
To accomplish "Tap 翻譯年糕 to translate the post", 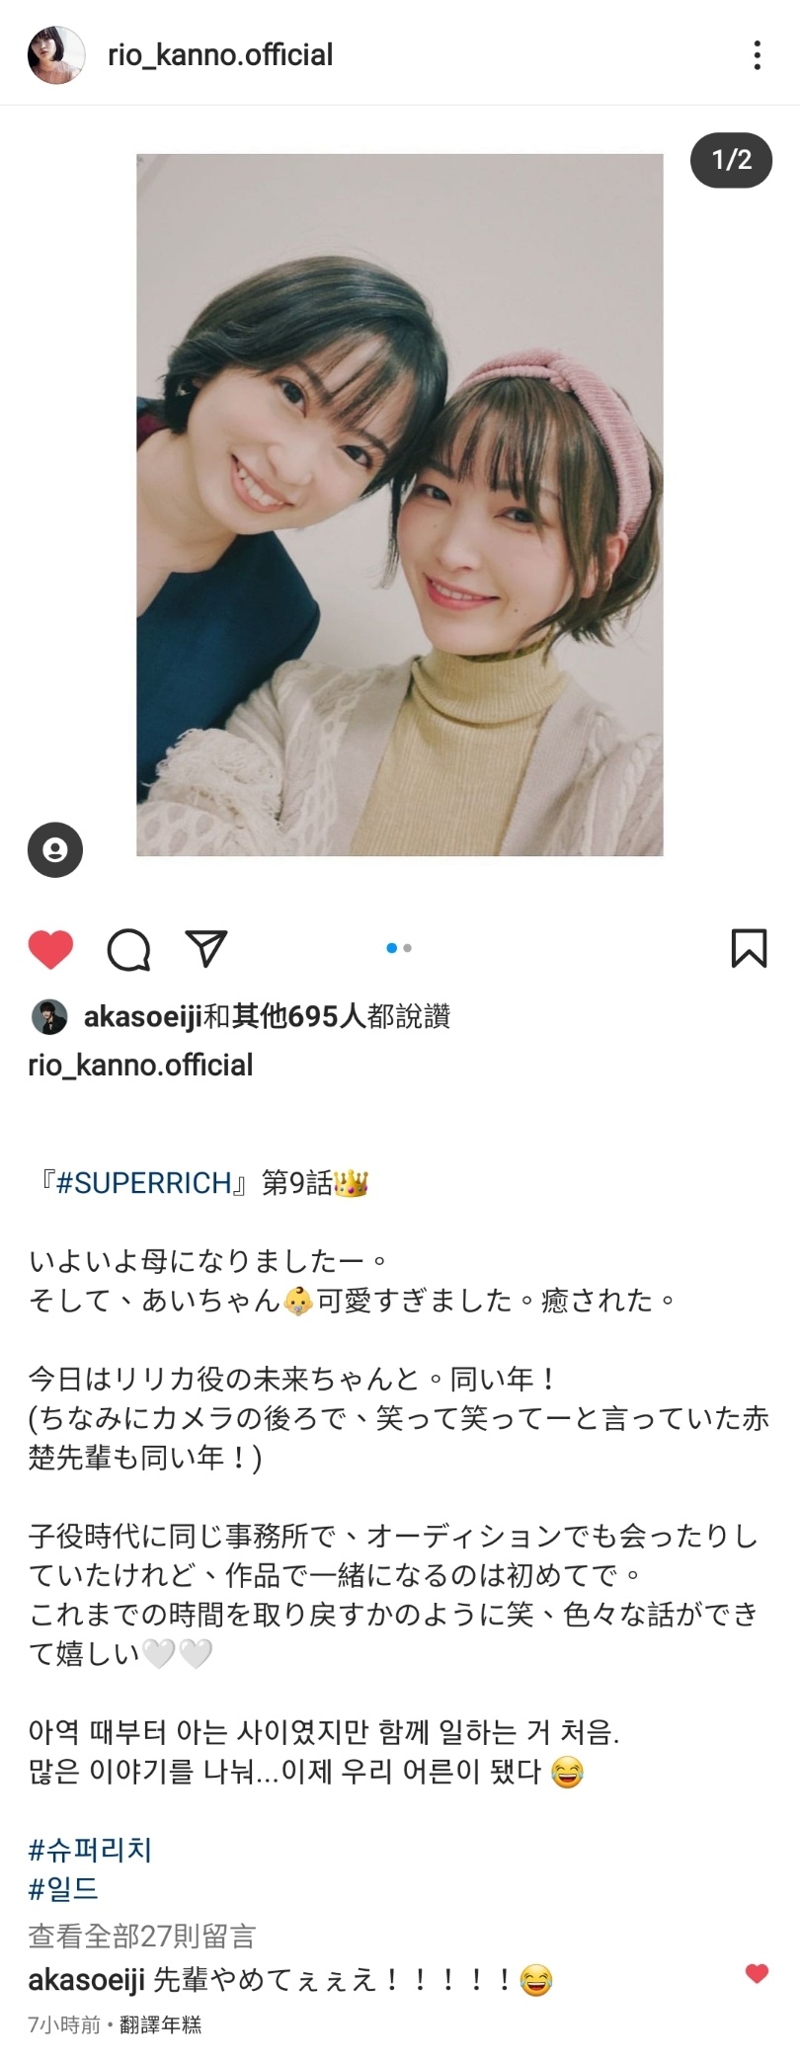I will pyautogui.click(x=160, y=2024).
